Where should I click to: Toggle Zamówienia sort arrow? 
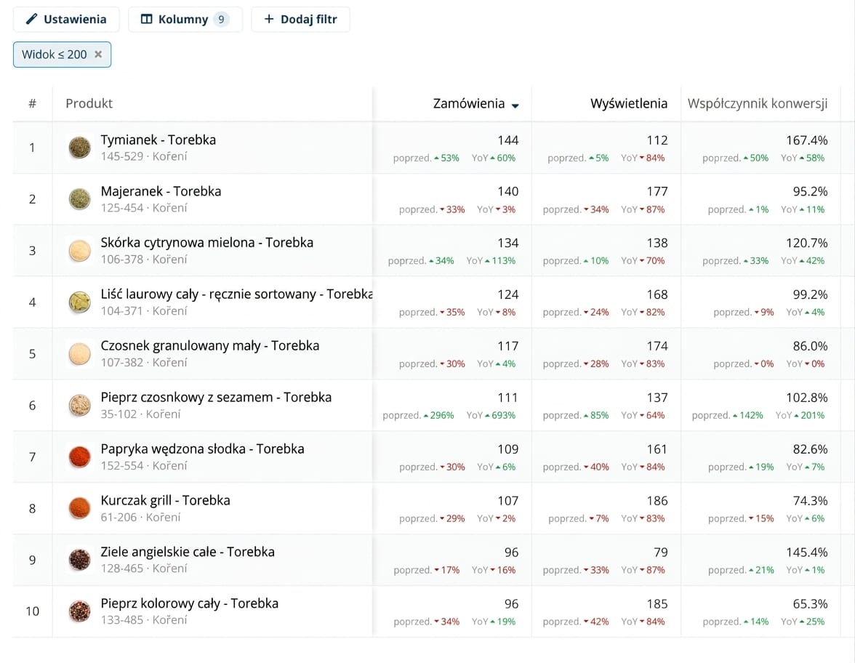[x=515, y=106]
